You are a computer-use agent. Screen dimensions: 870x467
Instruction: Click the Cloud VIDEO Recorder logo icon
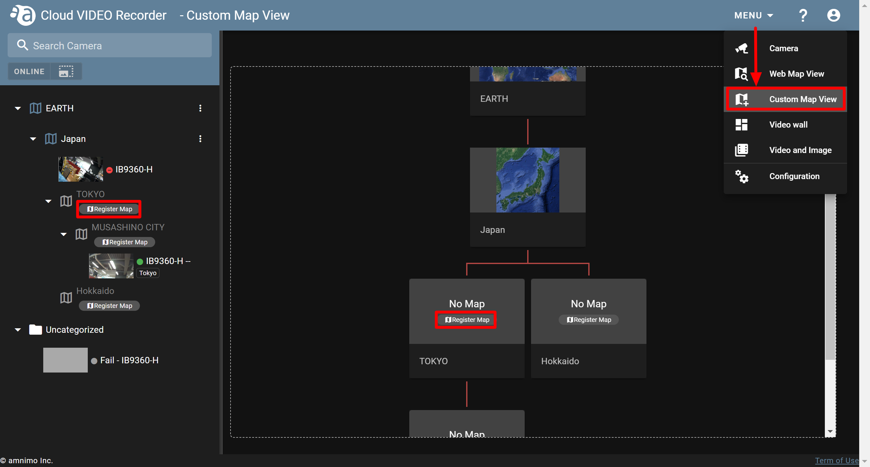(23, 15)
